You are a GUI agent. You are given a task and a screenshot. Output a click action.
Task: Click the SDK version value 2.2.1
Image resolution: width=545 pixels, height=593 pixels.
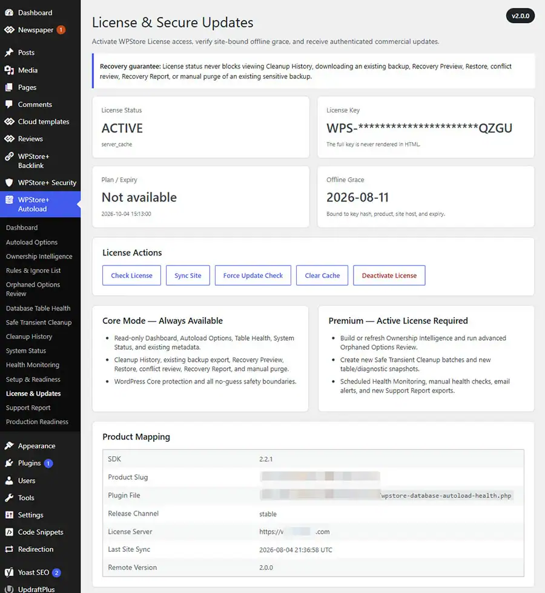[x=266, y=459]
